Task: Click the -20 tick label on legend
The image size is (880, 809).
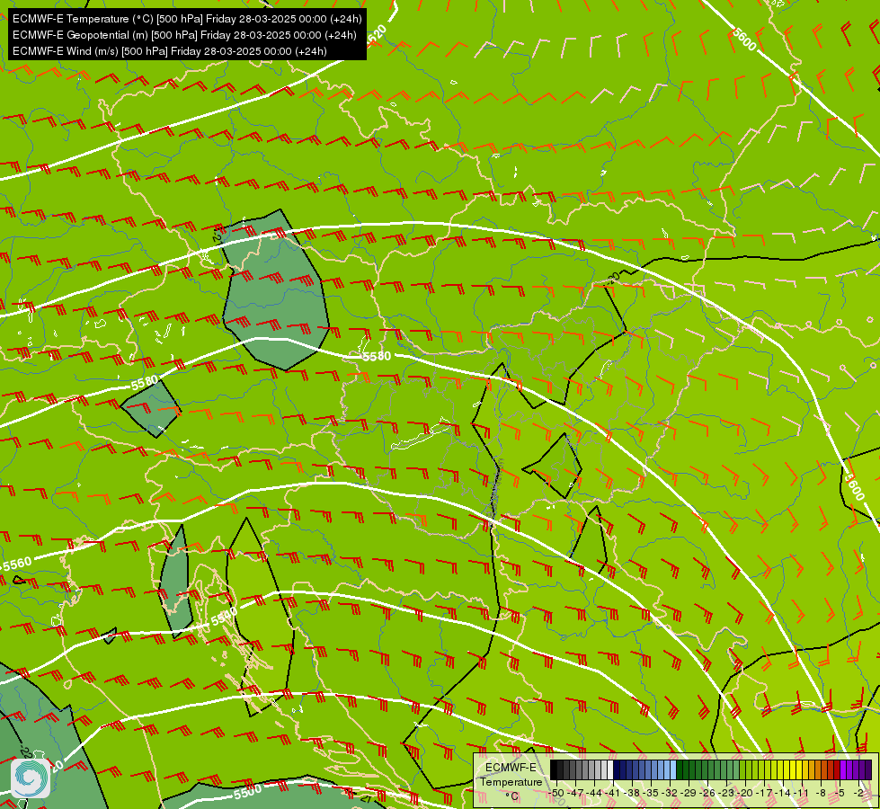Action: tap(745, 793)
